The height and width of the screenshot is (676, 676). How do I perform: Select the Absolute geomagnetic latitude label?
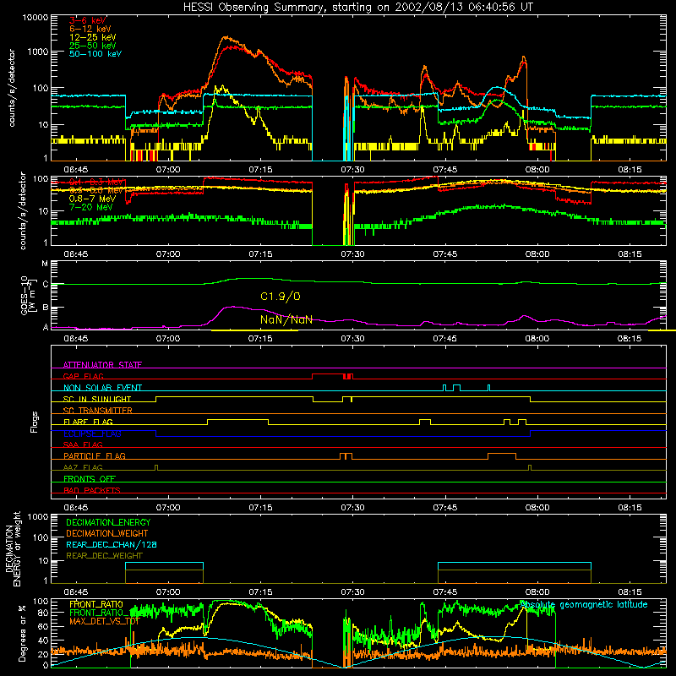coord(584,605)
